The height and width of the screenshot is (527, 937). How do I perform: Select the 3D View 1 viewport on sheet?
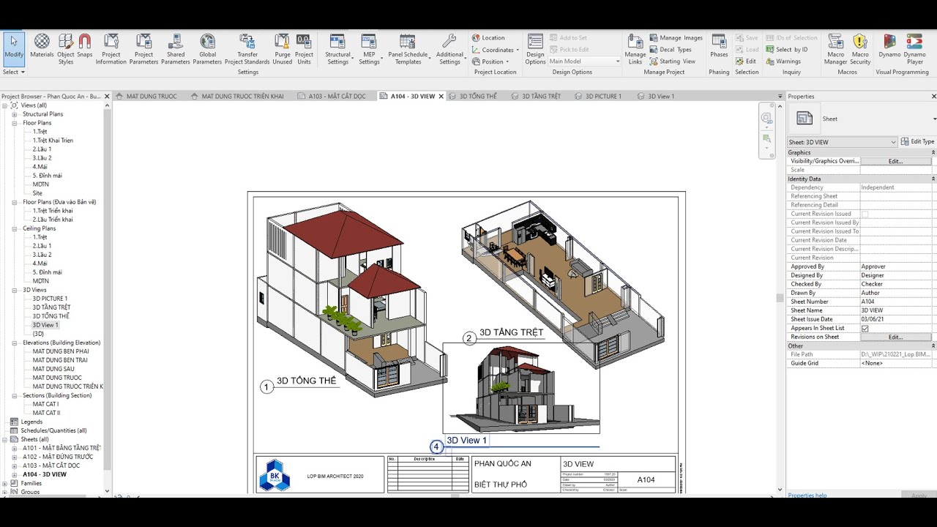(x=521, y=388)
